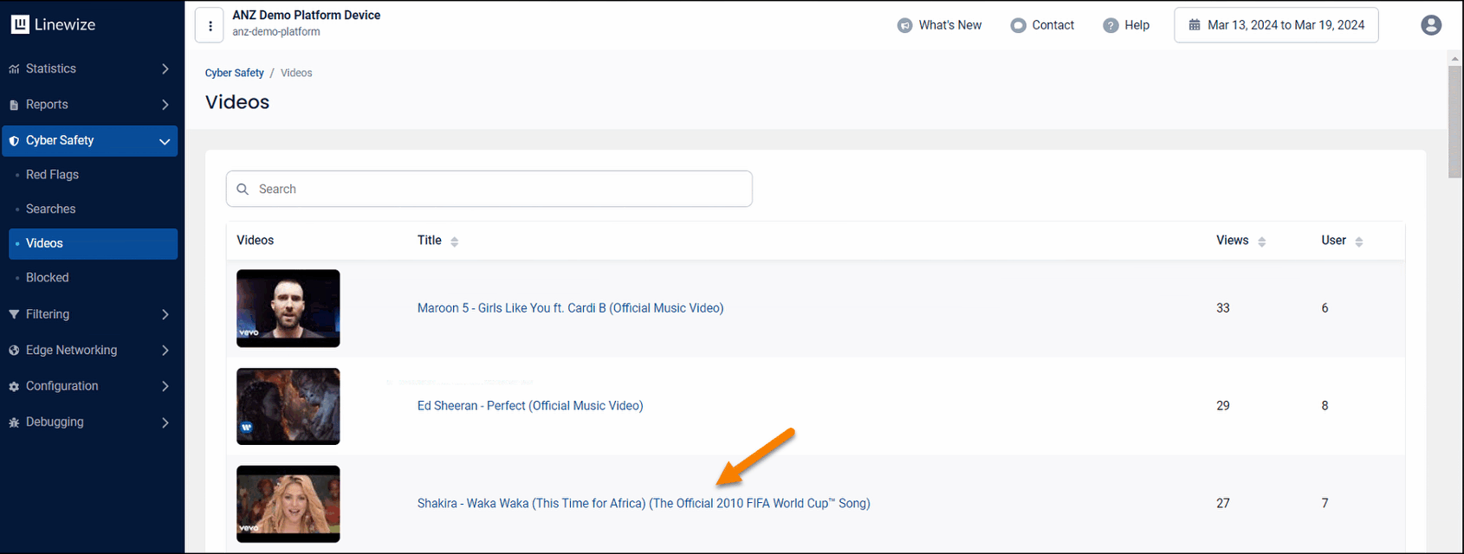The width and height of the screenshot is (1464, 554).
Task: Click the Cyber Safety breadcrumb link
Action: point(234,74)
